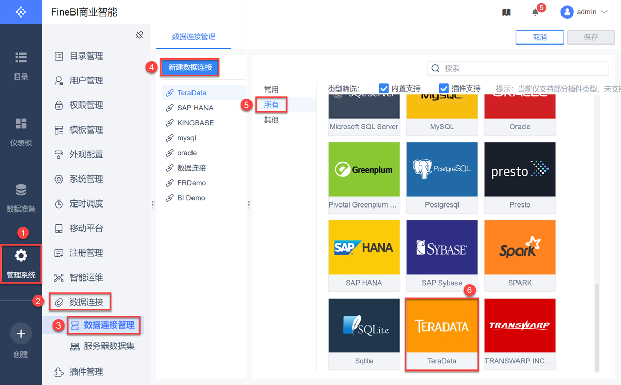Screen dimensions: 621x385
Task: Pick the TeraData database tile
Action: click(x=442, y=334)
